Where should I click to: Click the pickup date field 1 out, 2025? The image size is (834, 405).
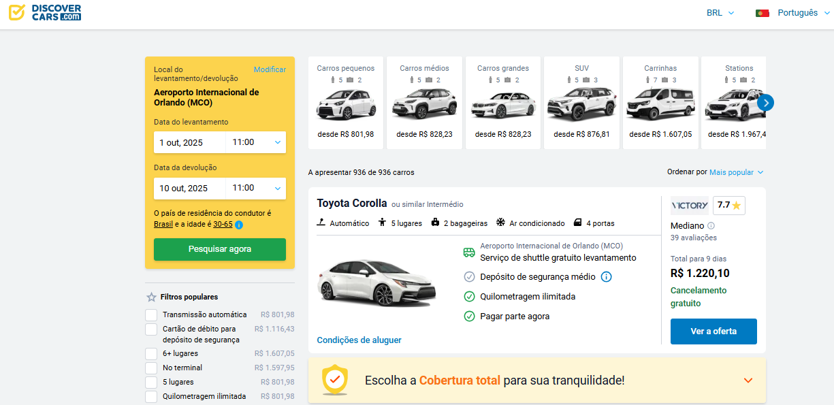(189, 142)
